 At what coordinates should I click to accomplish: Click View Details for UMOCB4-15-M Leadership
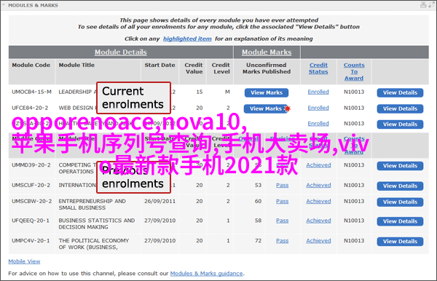point(400,92)
